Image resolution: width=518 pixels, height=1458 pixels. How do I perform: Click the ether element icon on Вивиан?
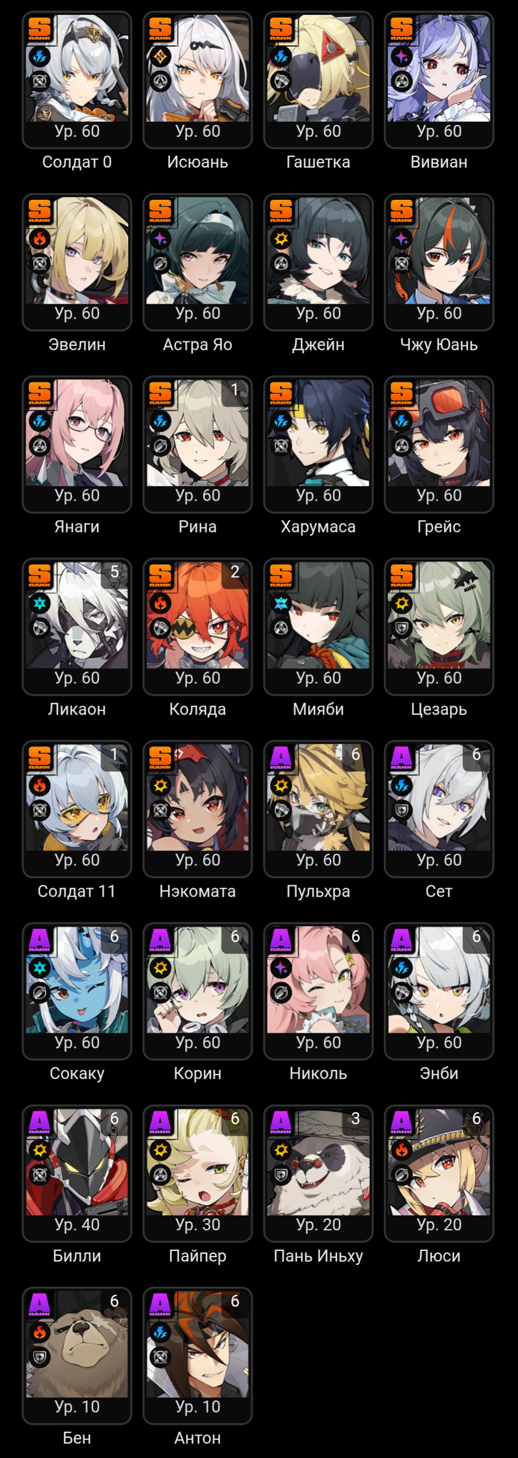[x=401, y=57]
